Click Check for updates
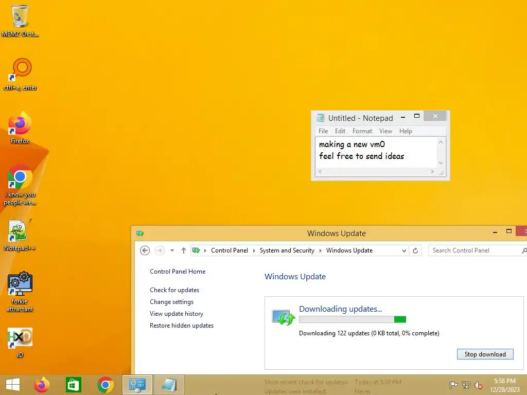Image resolution: width=527 pixels, height=395 pixels. pos(174,290)
